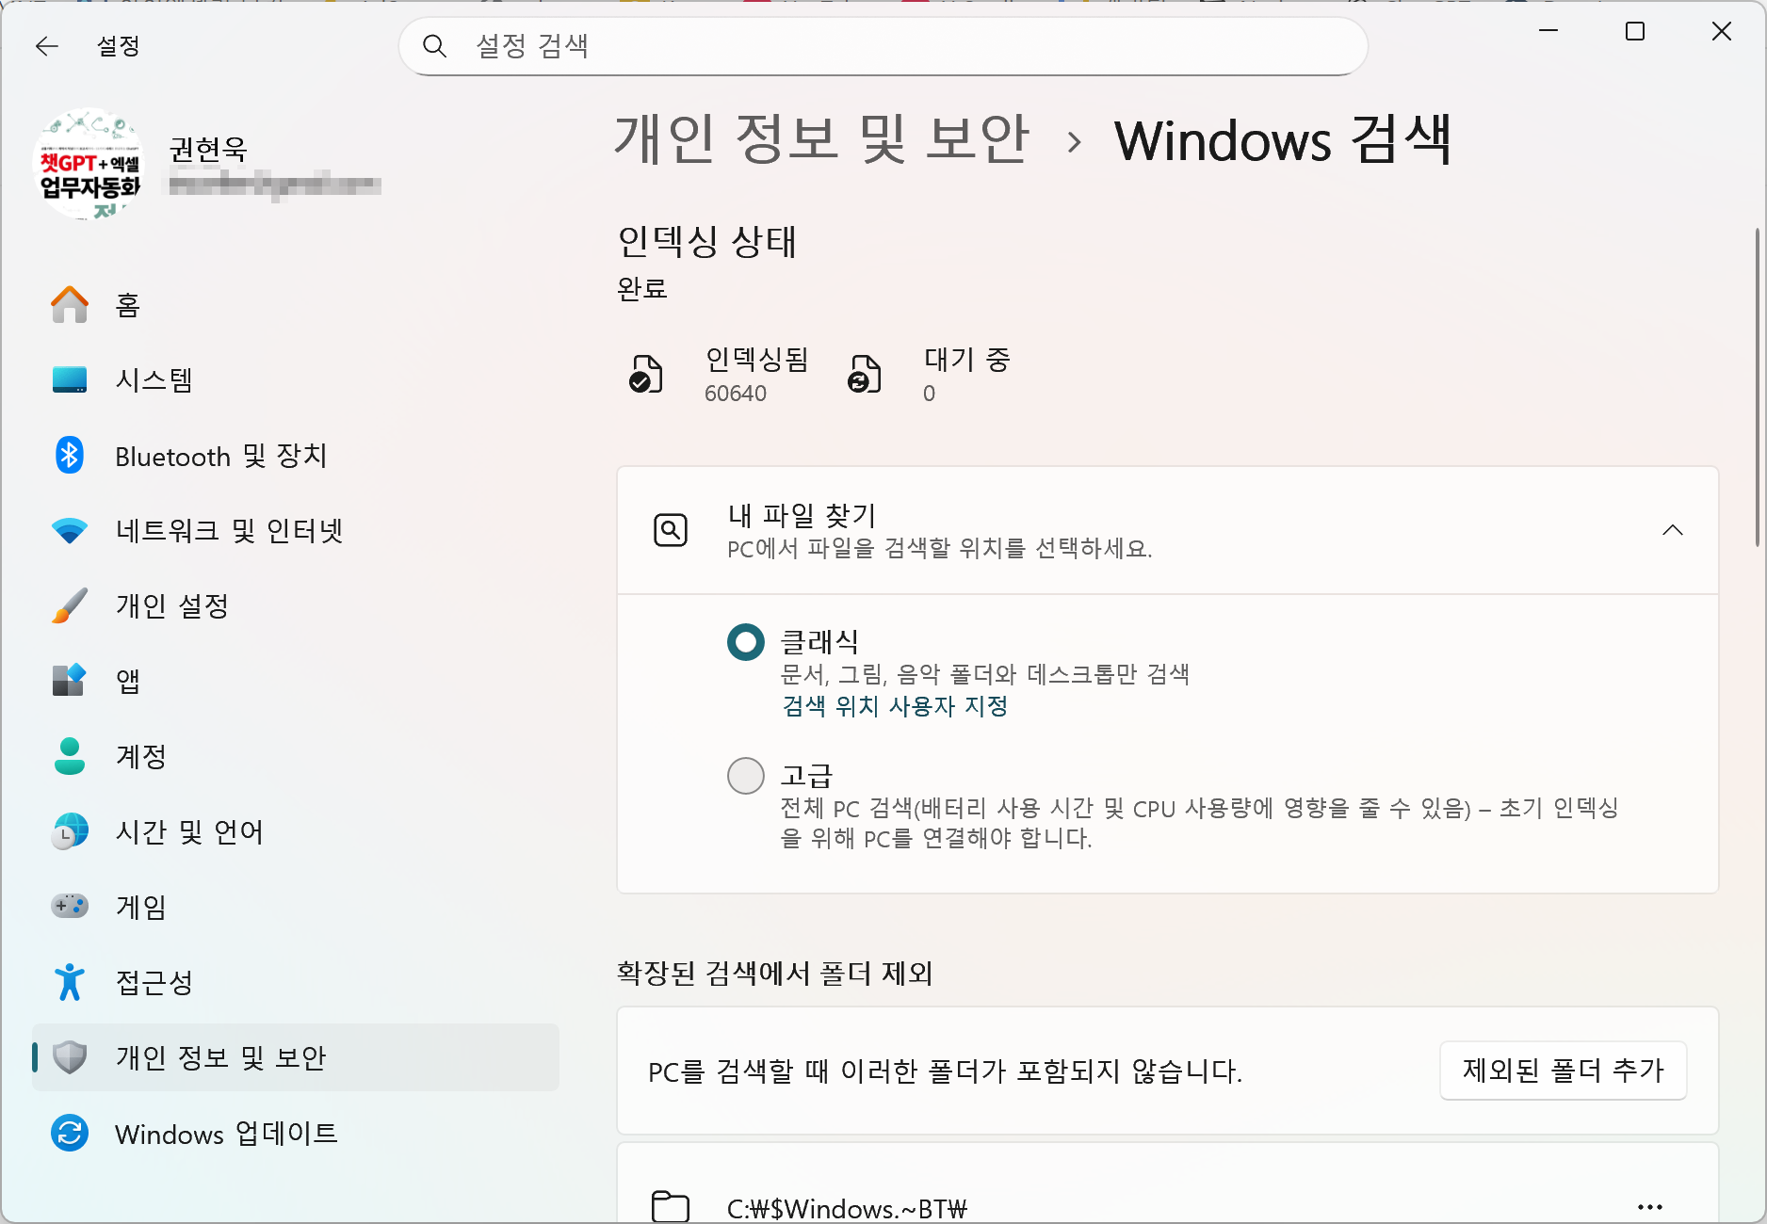Go back with the arrow icon

47,46
